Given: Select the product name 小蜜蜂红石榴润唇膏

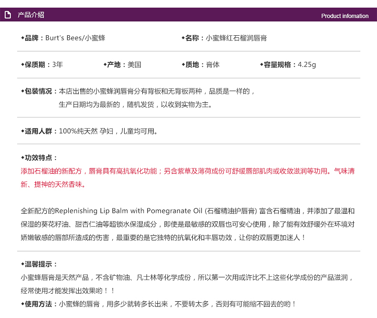Looking at the screenshot, I should coord(236,38).
